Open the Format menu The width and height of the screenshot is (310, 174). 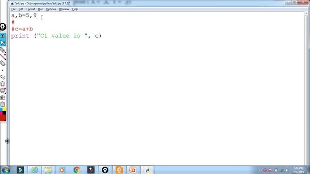click(31, 9)
